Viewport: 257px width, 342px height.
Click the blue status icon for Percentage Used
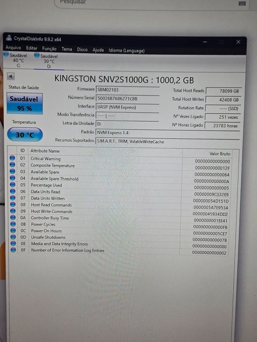(x=13, y=185)
